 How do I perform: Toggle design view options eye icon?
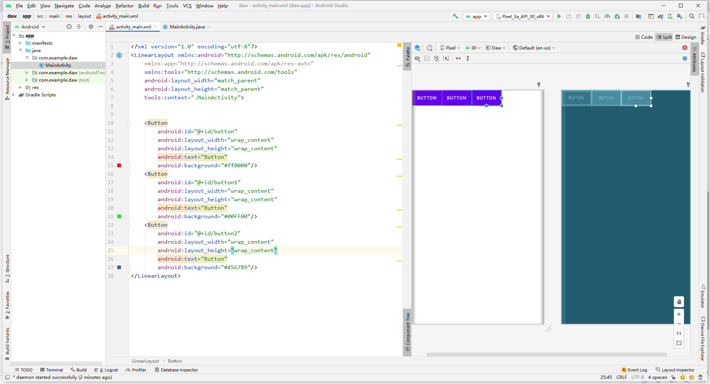pyautogui.click(x=417, y=58)
